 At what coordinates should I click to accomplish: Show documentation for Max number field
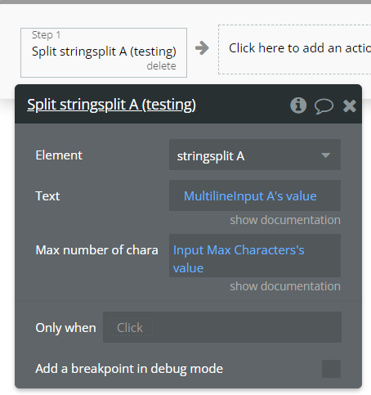point(285,286)
